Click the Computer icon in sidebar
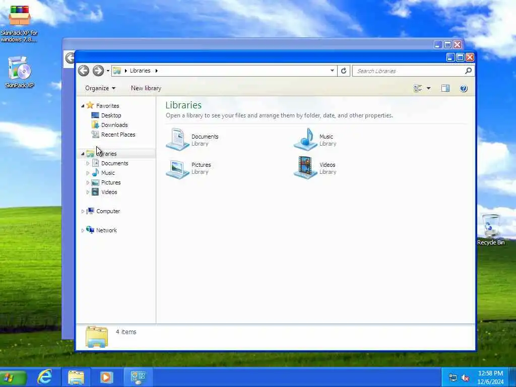The image size is (516, 387). [90, 211]
